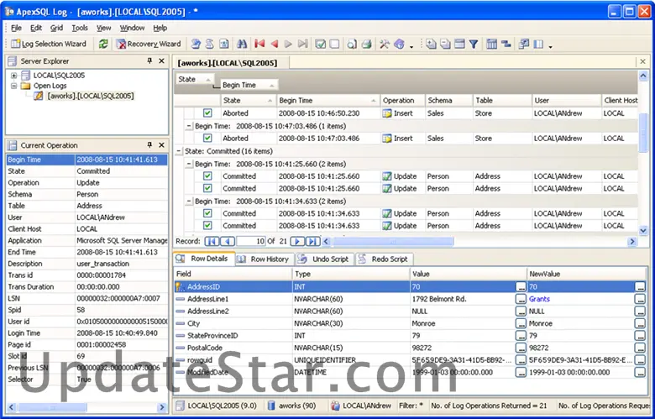655x419 pixels.
Task: Toggle checkbox of second 10:41:34.633 Committed row
Action: (207, 225)
